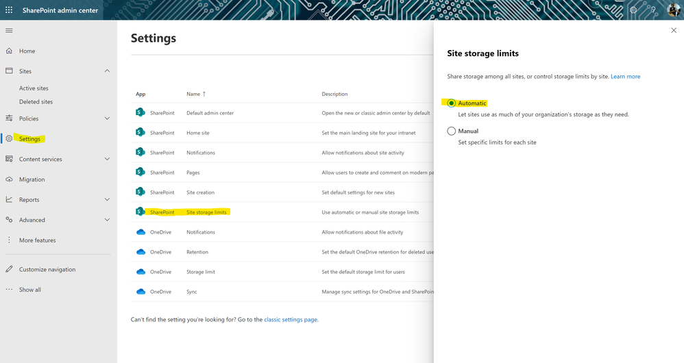Image resolution: width=684 pixels, height=363 pixels.
Task: Select the Manual storage radio button
Action: click(452, 132)
